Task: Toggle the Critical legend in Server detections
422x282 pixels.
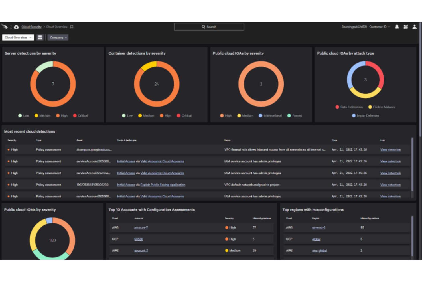Action: 81,115
